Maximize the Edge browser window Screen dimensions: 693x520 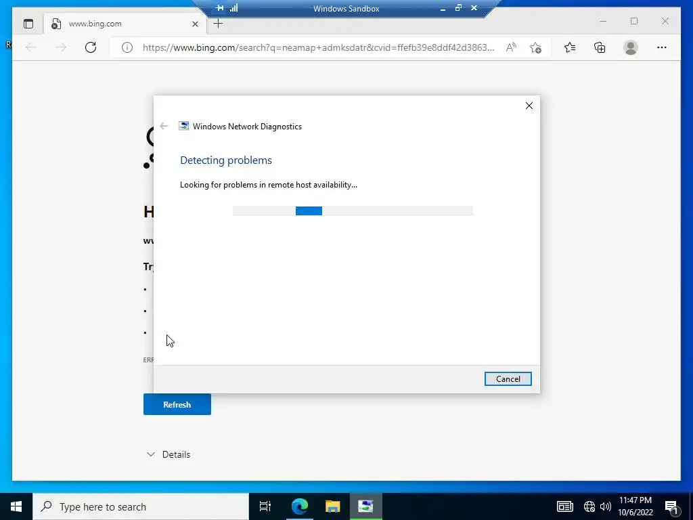coord(634,21)
